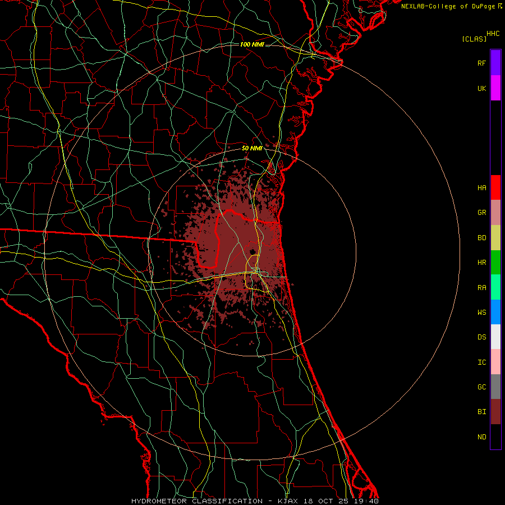Click the 100 NMI range ring label
Image resolution: width=505 pixels, height=505 pixels.
pyautogui.click(x=252, y=44)
